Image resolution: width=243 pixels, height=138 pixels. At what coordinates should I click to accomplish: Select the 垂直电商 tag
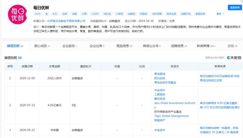200,14
